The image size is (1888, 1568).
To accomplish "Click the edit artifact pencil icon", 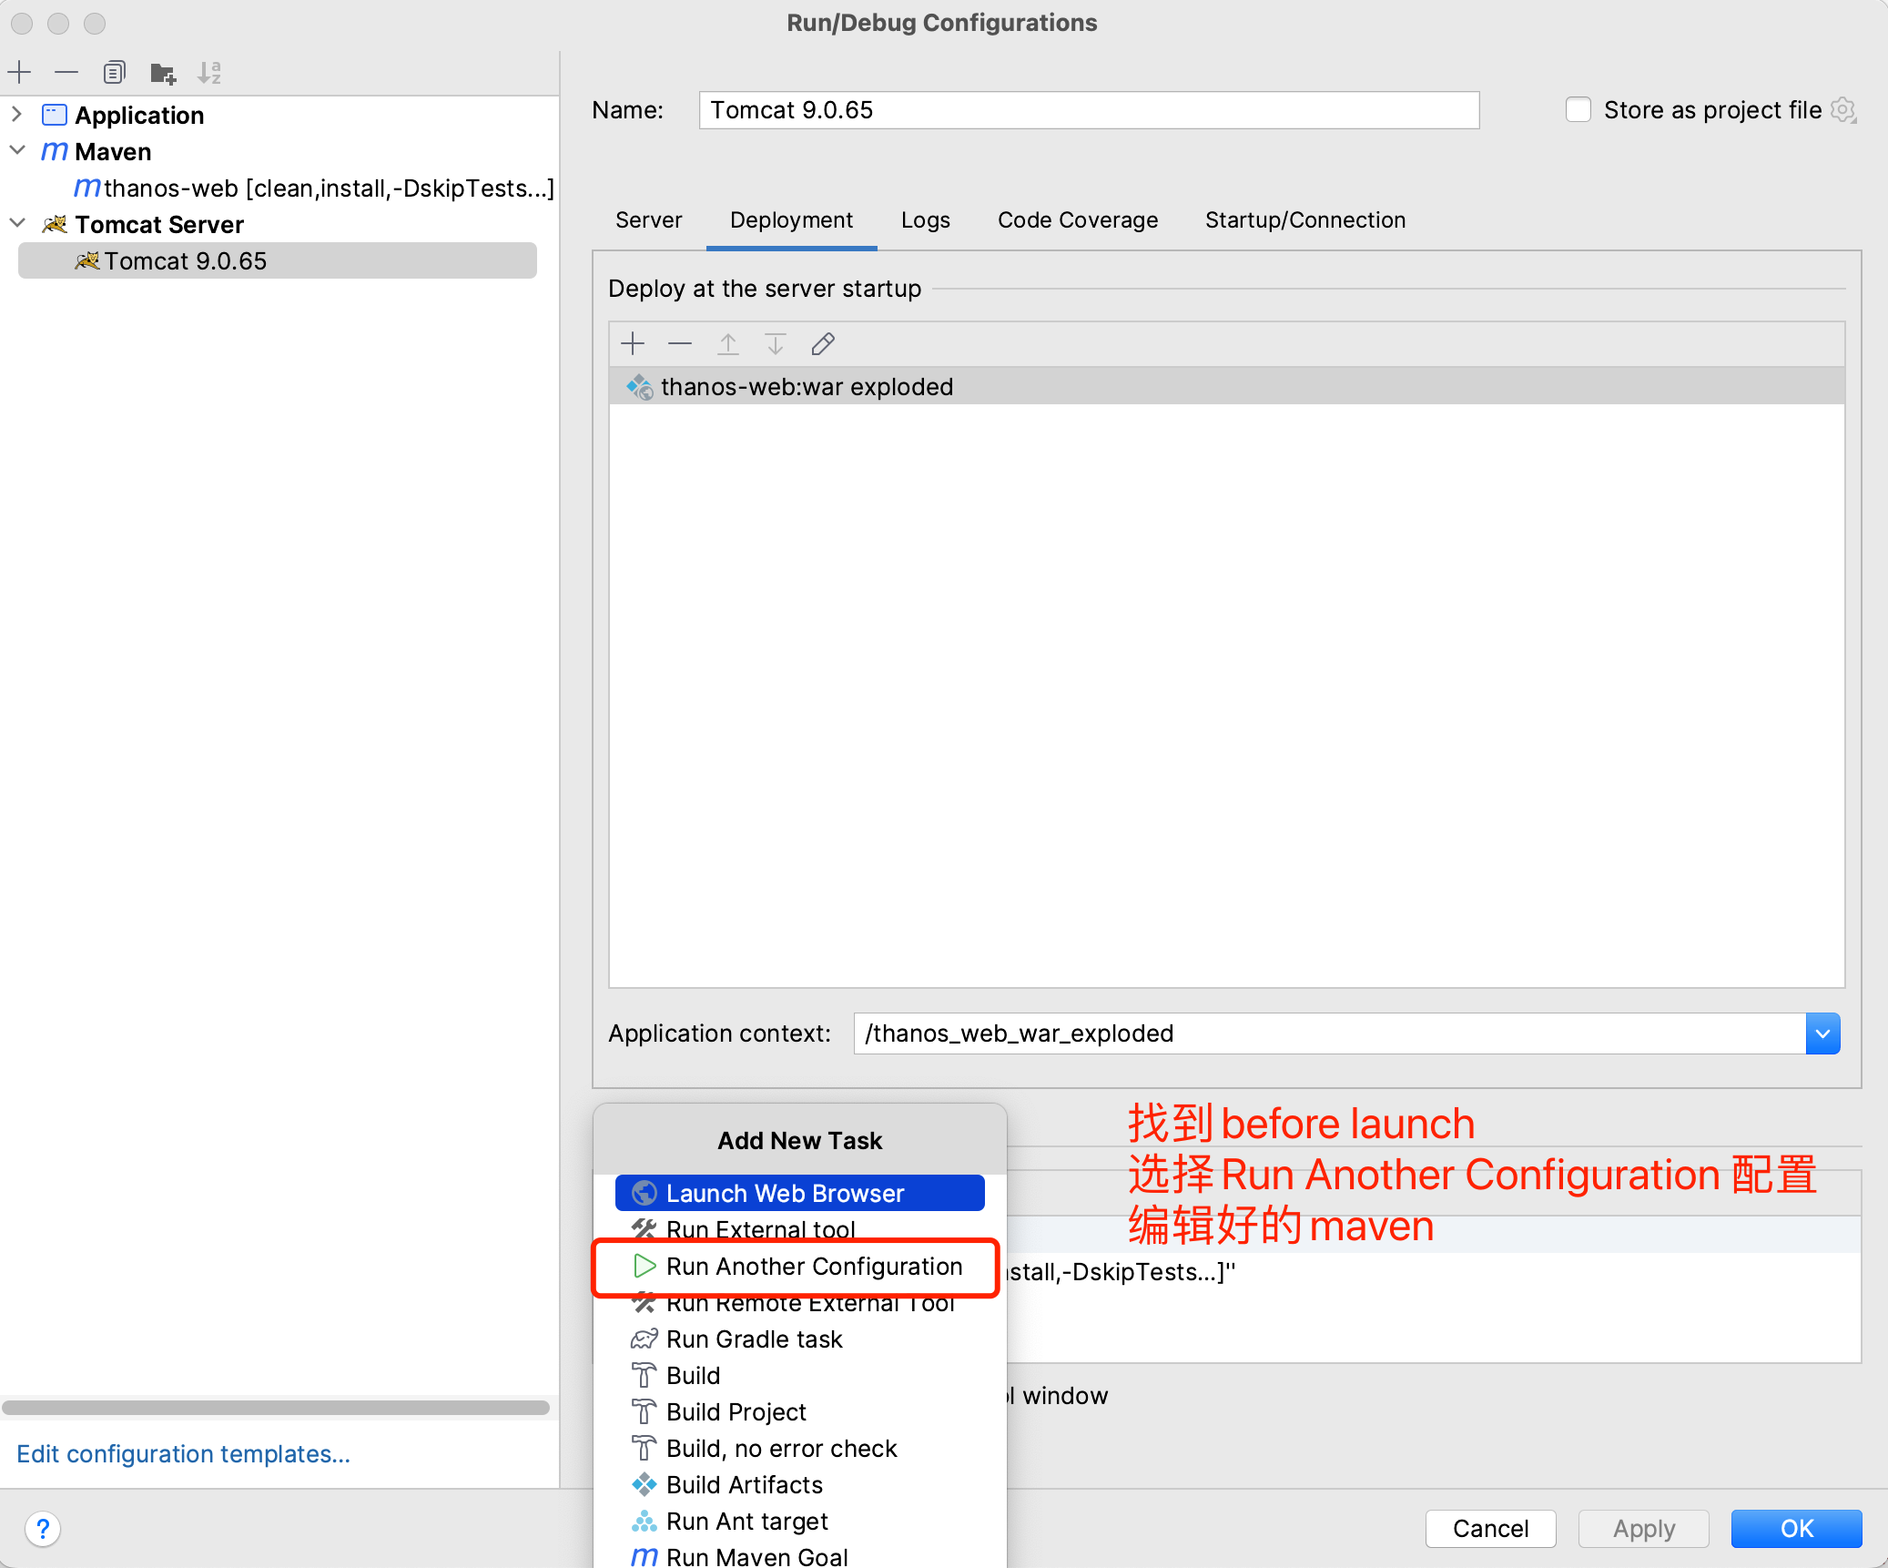I will click(x=823, y=344).
